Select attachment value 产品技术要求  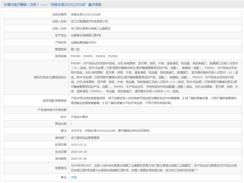pyautogui.click(x=79, y=117)
